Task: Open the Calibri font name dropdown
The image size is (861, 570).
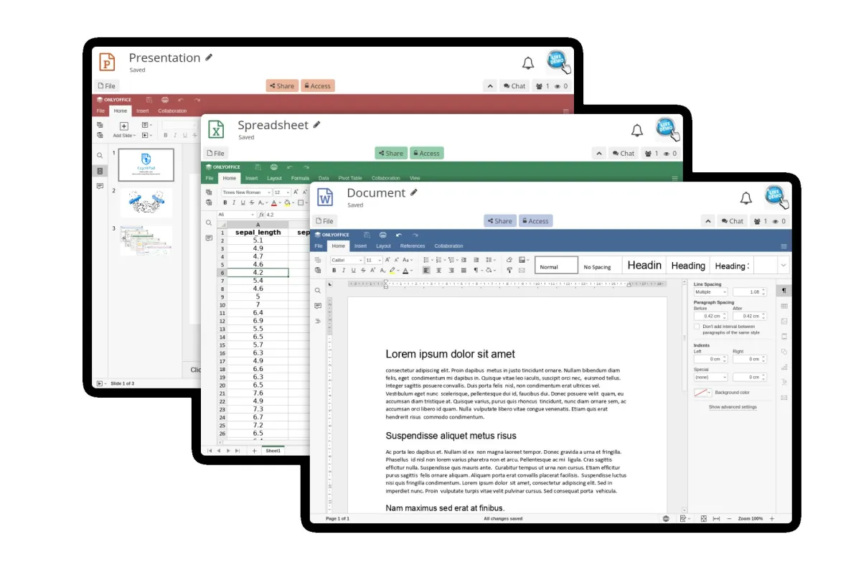Action: (x=359, y=260)
